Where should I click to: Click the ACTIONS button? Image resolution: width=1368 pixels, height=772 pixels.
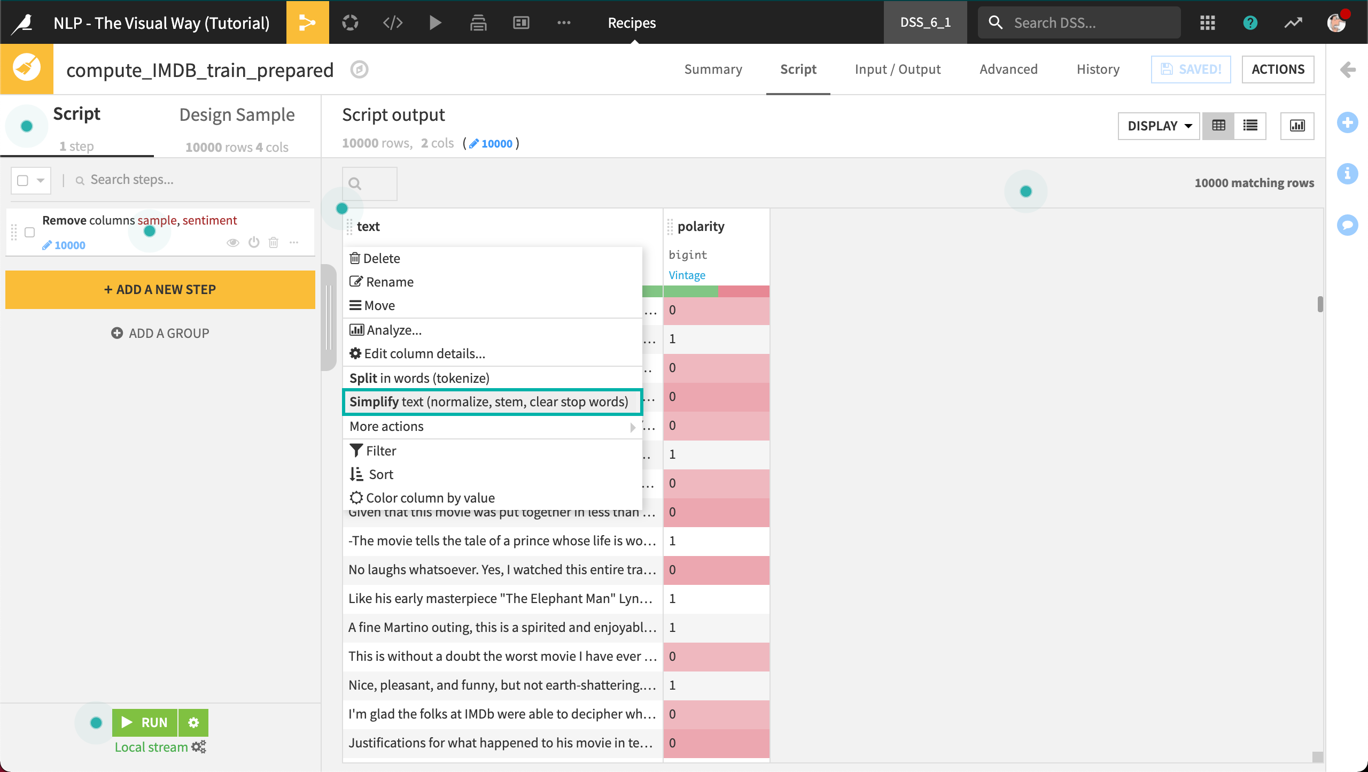[1278, 70]
